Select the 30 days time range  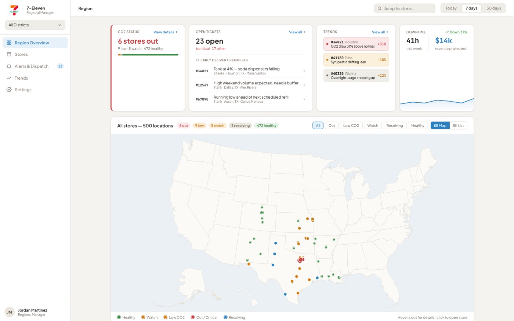point(493,8)
